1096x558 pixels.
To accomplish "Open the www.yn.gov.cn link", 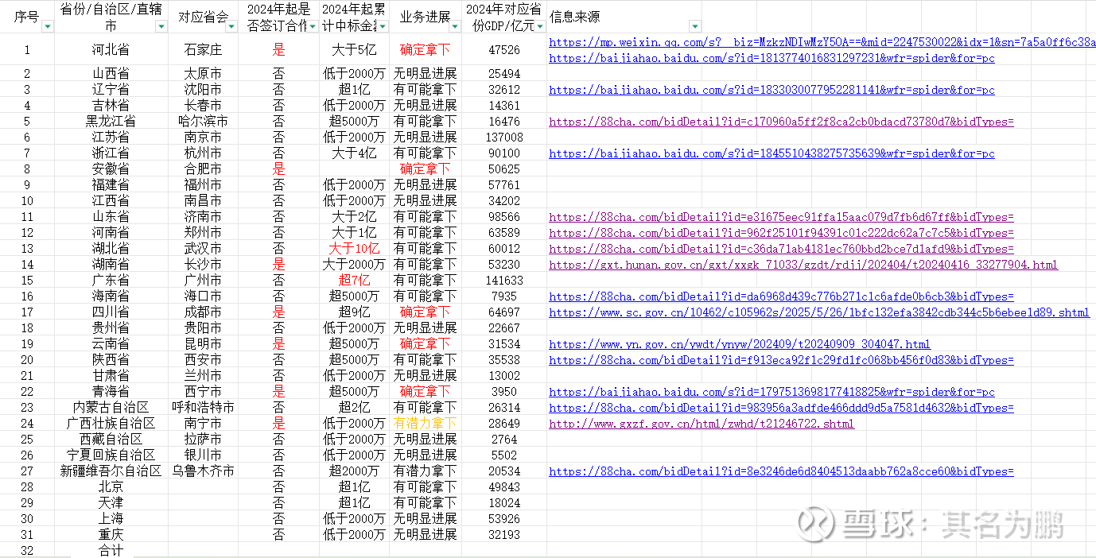I will click(x=740, y=344).
